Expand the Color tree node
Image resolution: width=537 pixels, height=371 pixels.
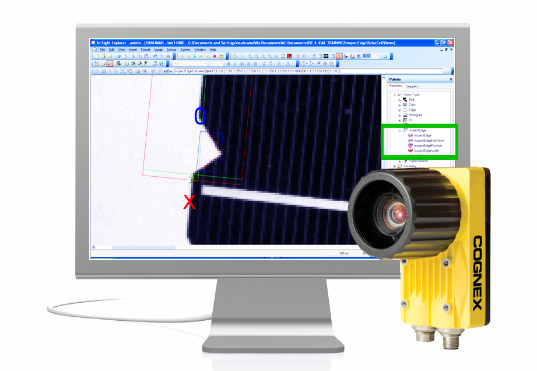399,105
